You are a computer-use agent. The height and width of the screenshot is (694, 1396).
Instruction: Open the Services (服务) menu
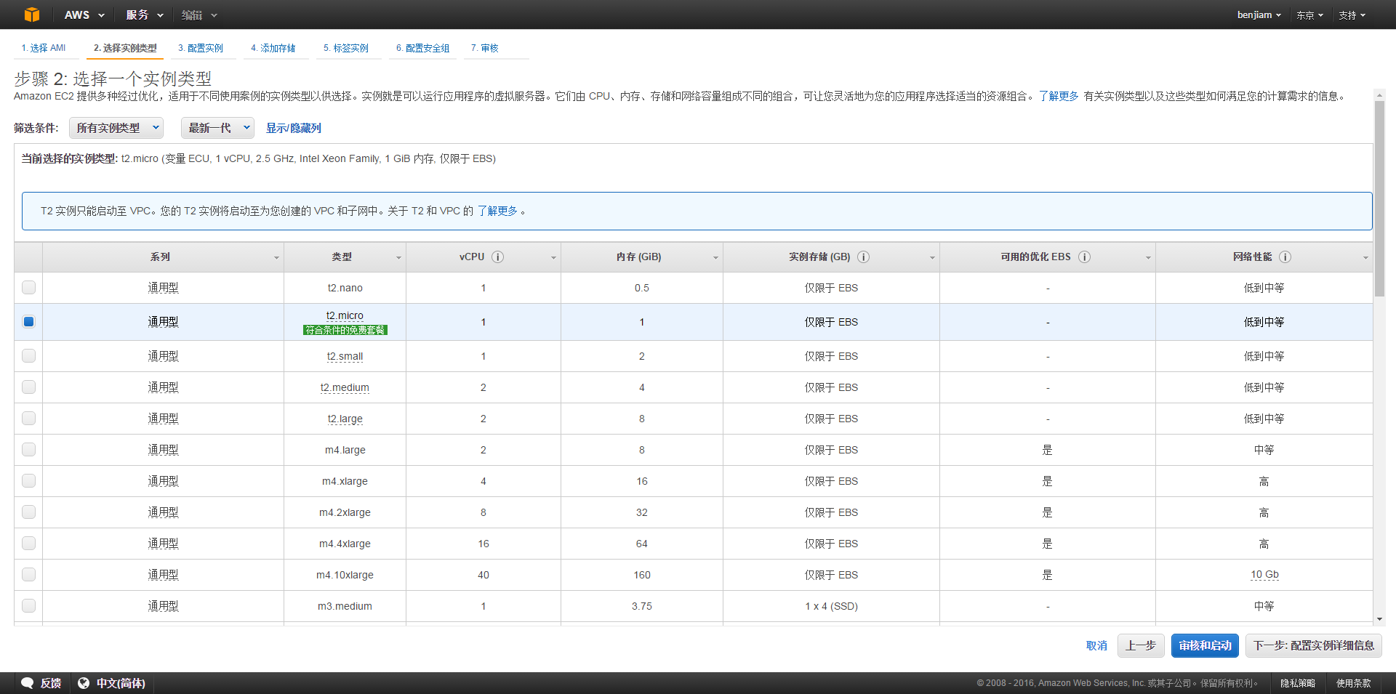click(x=145, y=15)
